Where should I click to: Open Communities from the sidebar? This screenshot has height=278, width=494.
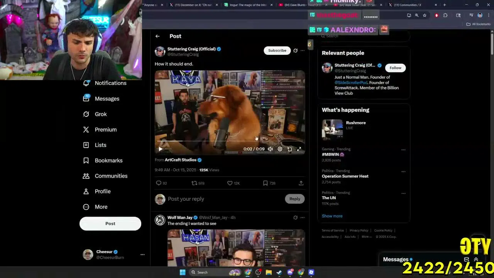pos(105,176)
